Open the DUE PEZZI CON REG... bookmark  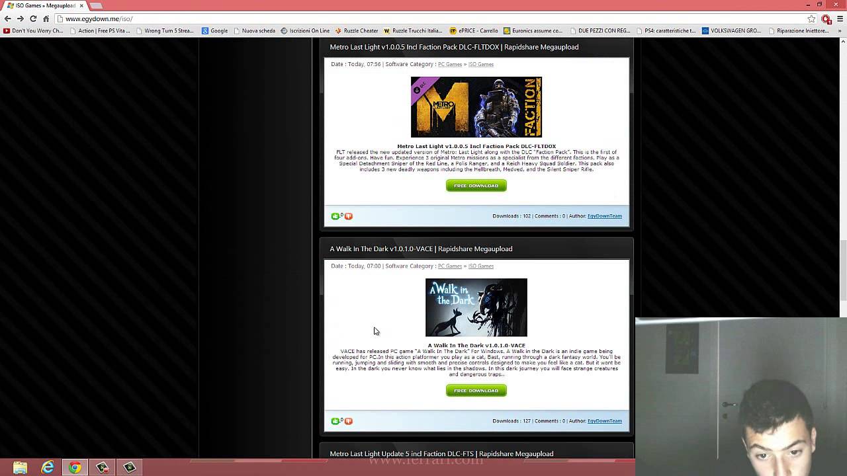coord(599,30)
